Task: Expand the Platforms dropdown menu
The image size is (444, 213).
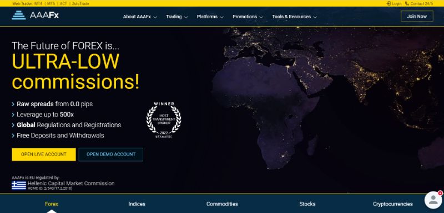Action: 210,17
